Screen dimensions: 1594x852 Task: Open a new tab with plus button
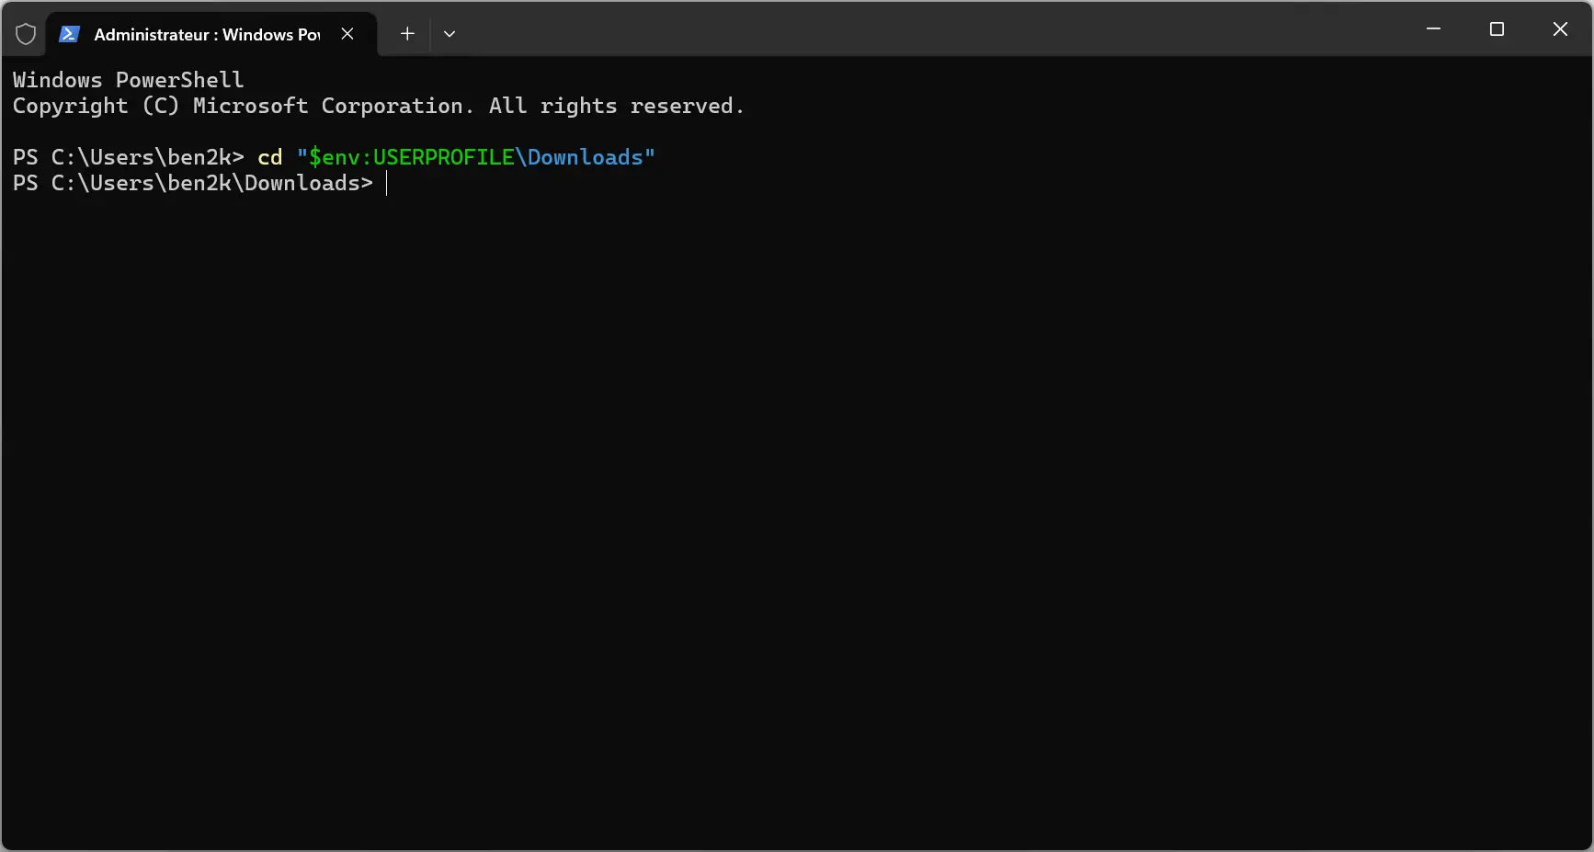click(x=407, y=34)
